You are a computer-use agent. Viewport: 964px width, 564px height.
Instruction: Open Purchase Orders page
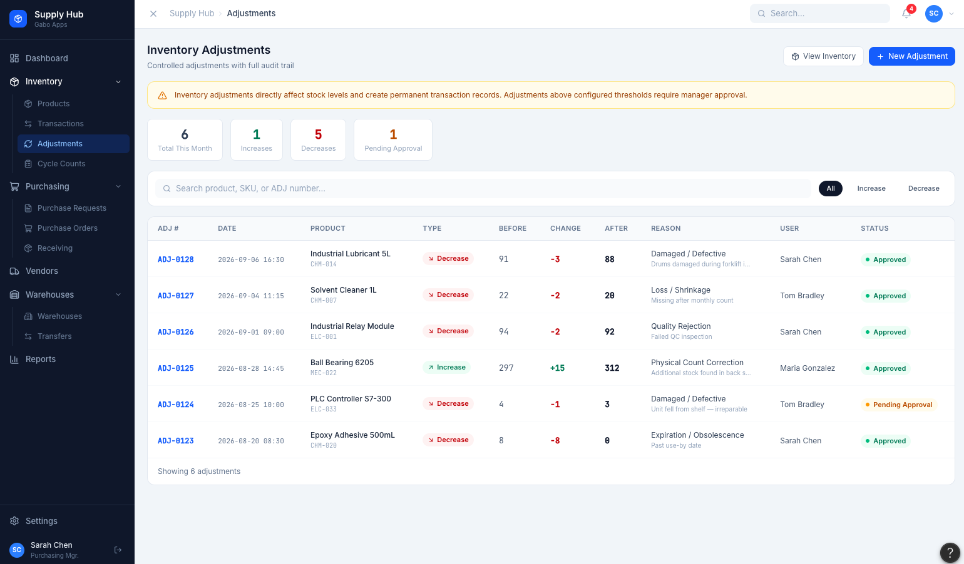click(x=73, y=228)
